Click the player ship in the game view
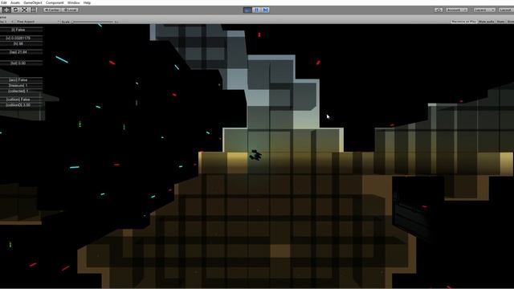Screen dimensions: 514x289 tap(255, 155)
